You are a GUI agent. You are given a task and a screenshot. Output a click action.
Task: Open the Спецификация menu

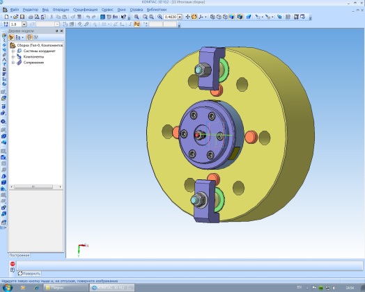(85, 10)
